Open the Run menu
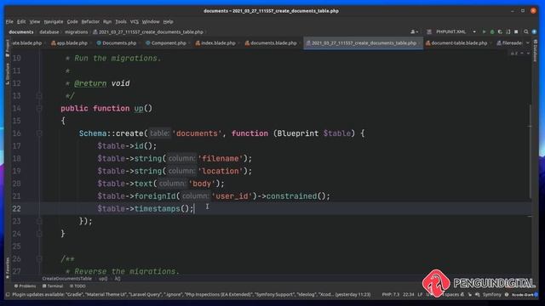The image size is (545, 306). pyautogui.click(x=107, y=21)
